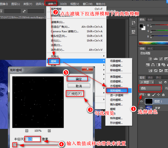Toggle lock image pixels brush icon

[x=154, y=94]
